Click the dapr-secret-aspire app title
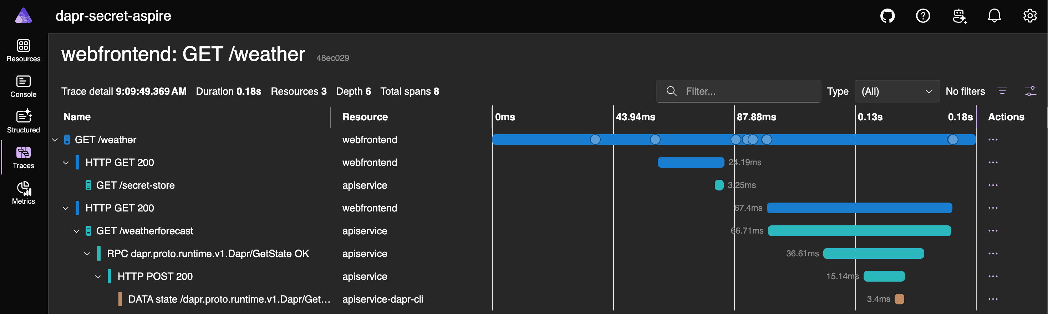 113,16
